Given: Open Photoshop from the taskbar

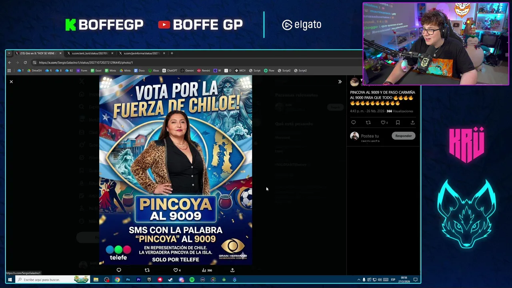Looking at the screenshot, I should (128, 280).
